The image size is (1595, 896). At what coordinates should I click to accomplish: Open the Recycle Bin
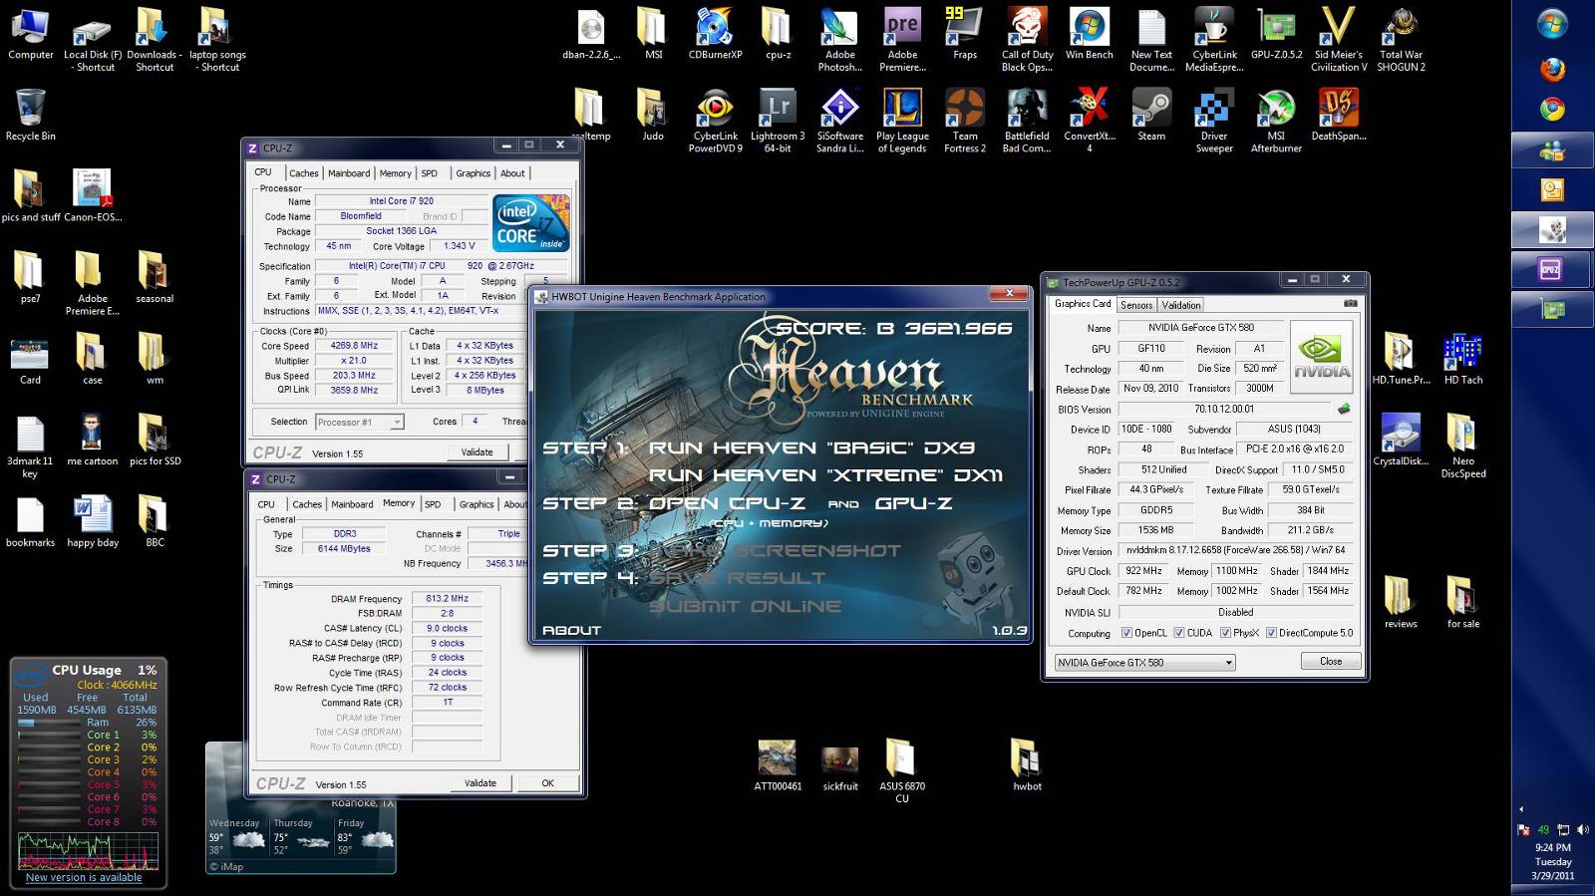pos(30,116)
